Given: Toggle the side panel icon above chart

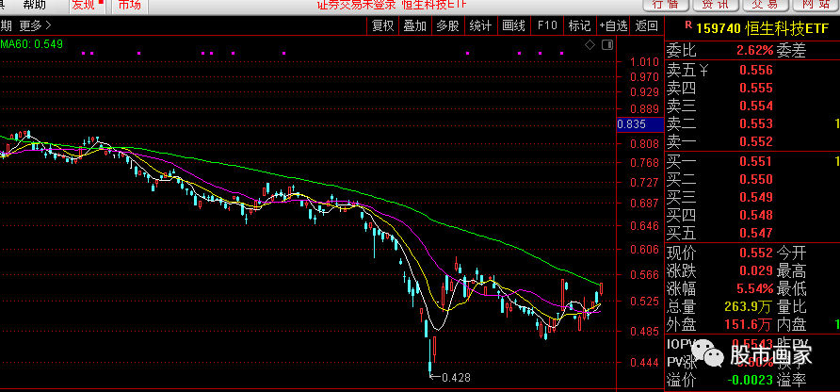Looking at the screenshot, I should [x=607, y=45].
